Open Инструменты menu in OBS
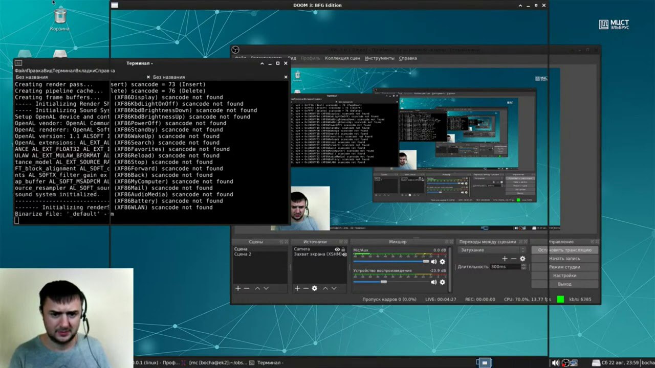This screenshot has width=655, height=368. pyautogui.click(x=379, y=58)
